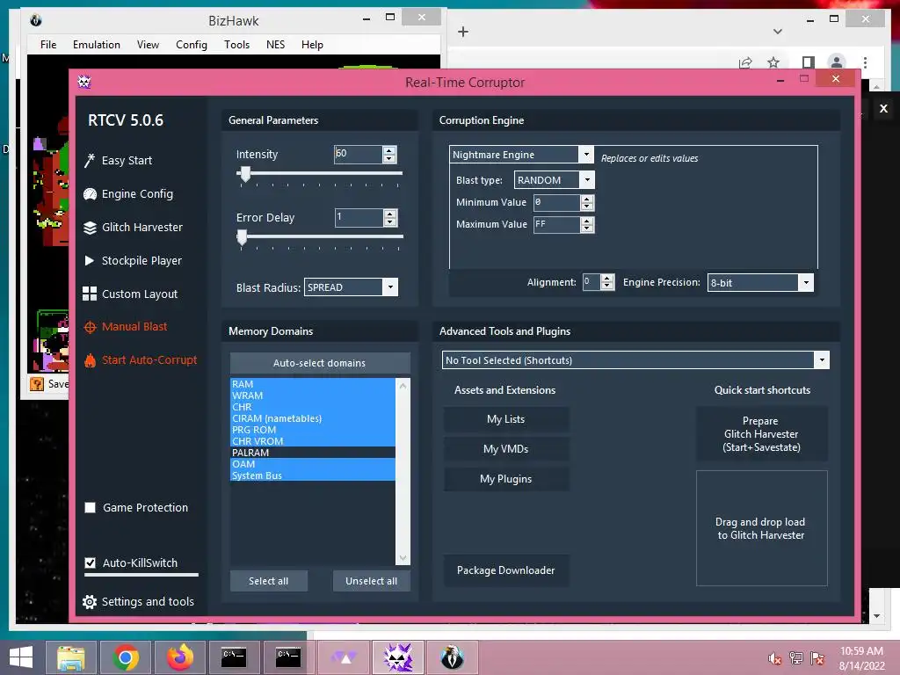Open Chrome three-dot menu

(865, 62)
